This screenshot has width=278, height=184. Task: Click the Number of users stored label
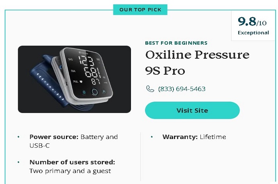coord(72,162)
